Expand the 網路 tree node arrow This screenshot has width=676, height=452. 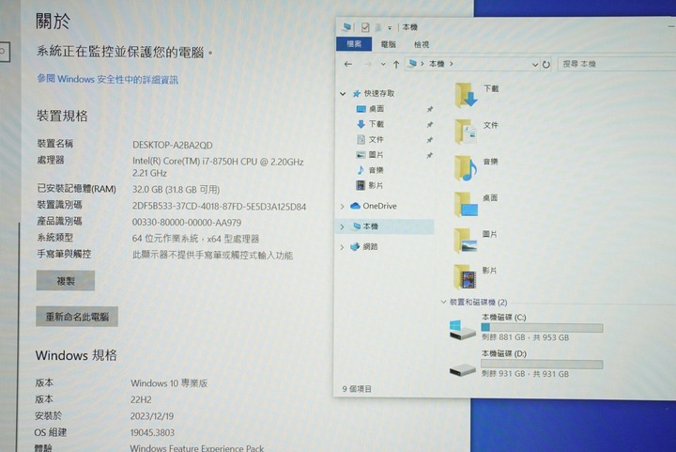coord(343,247)
